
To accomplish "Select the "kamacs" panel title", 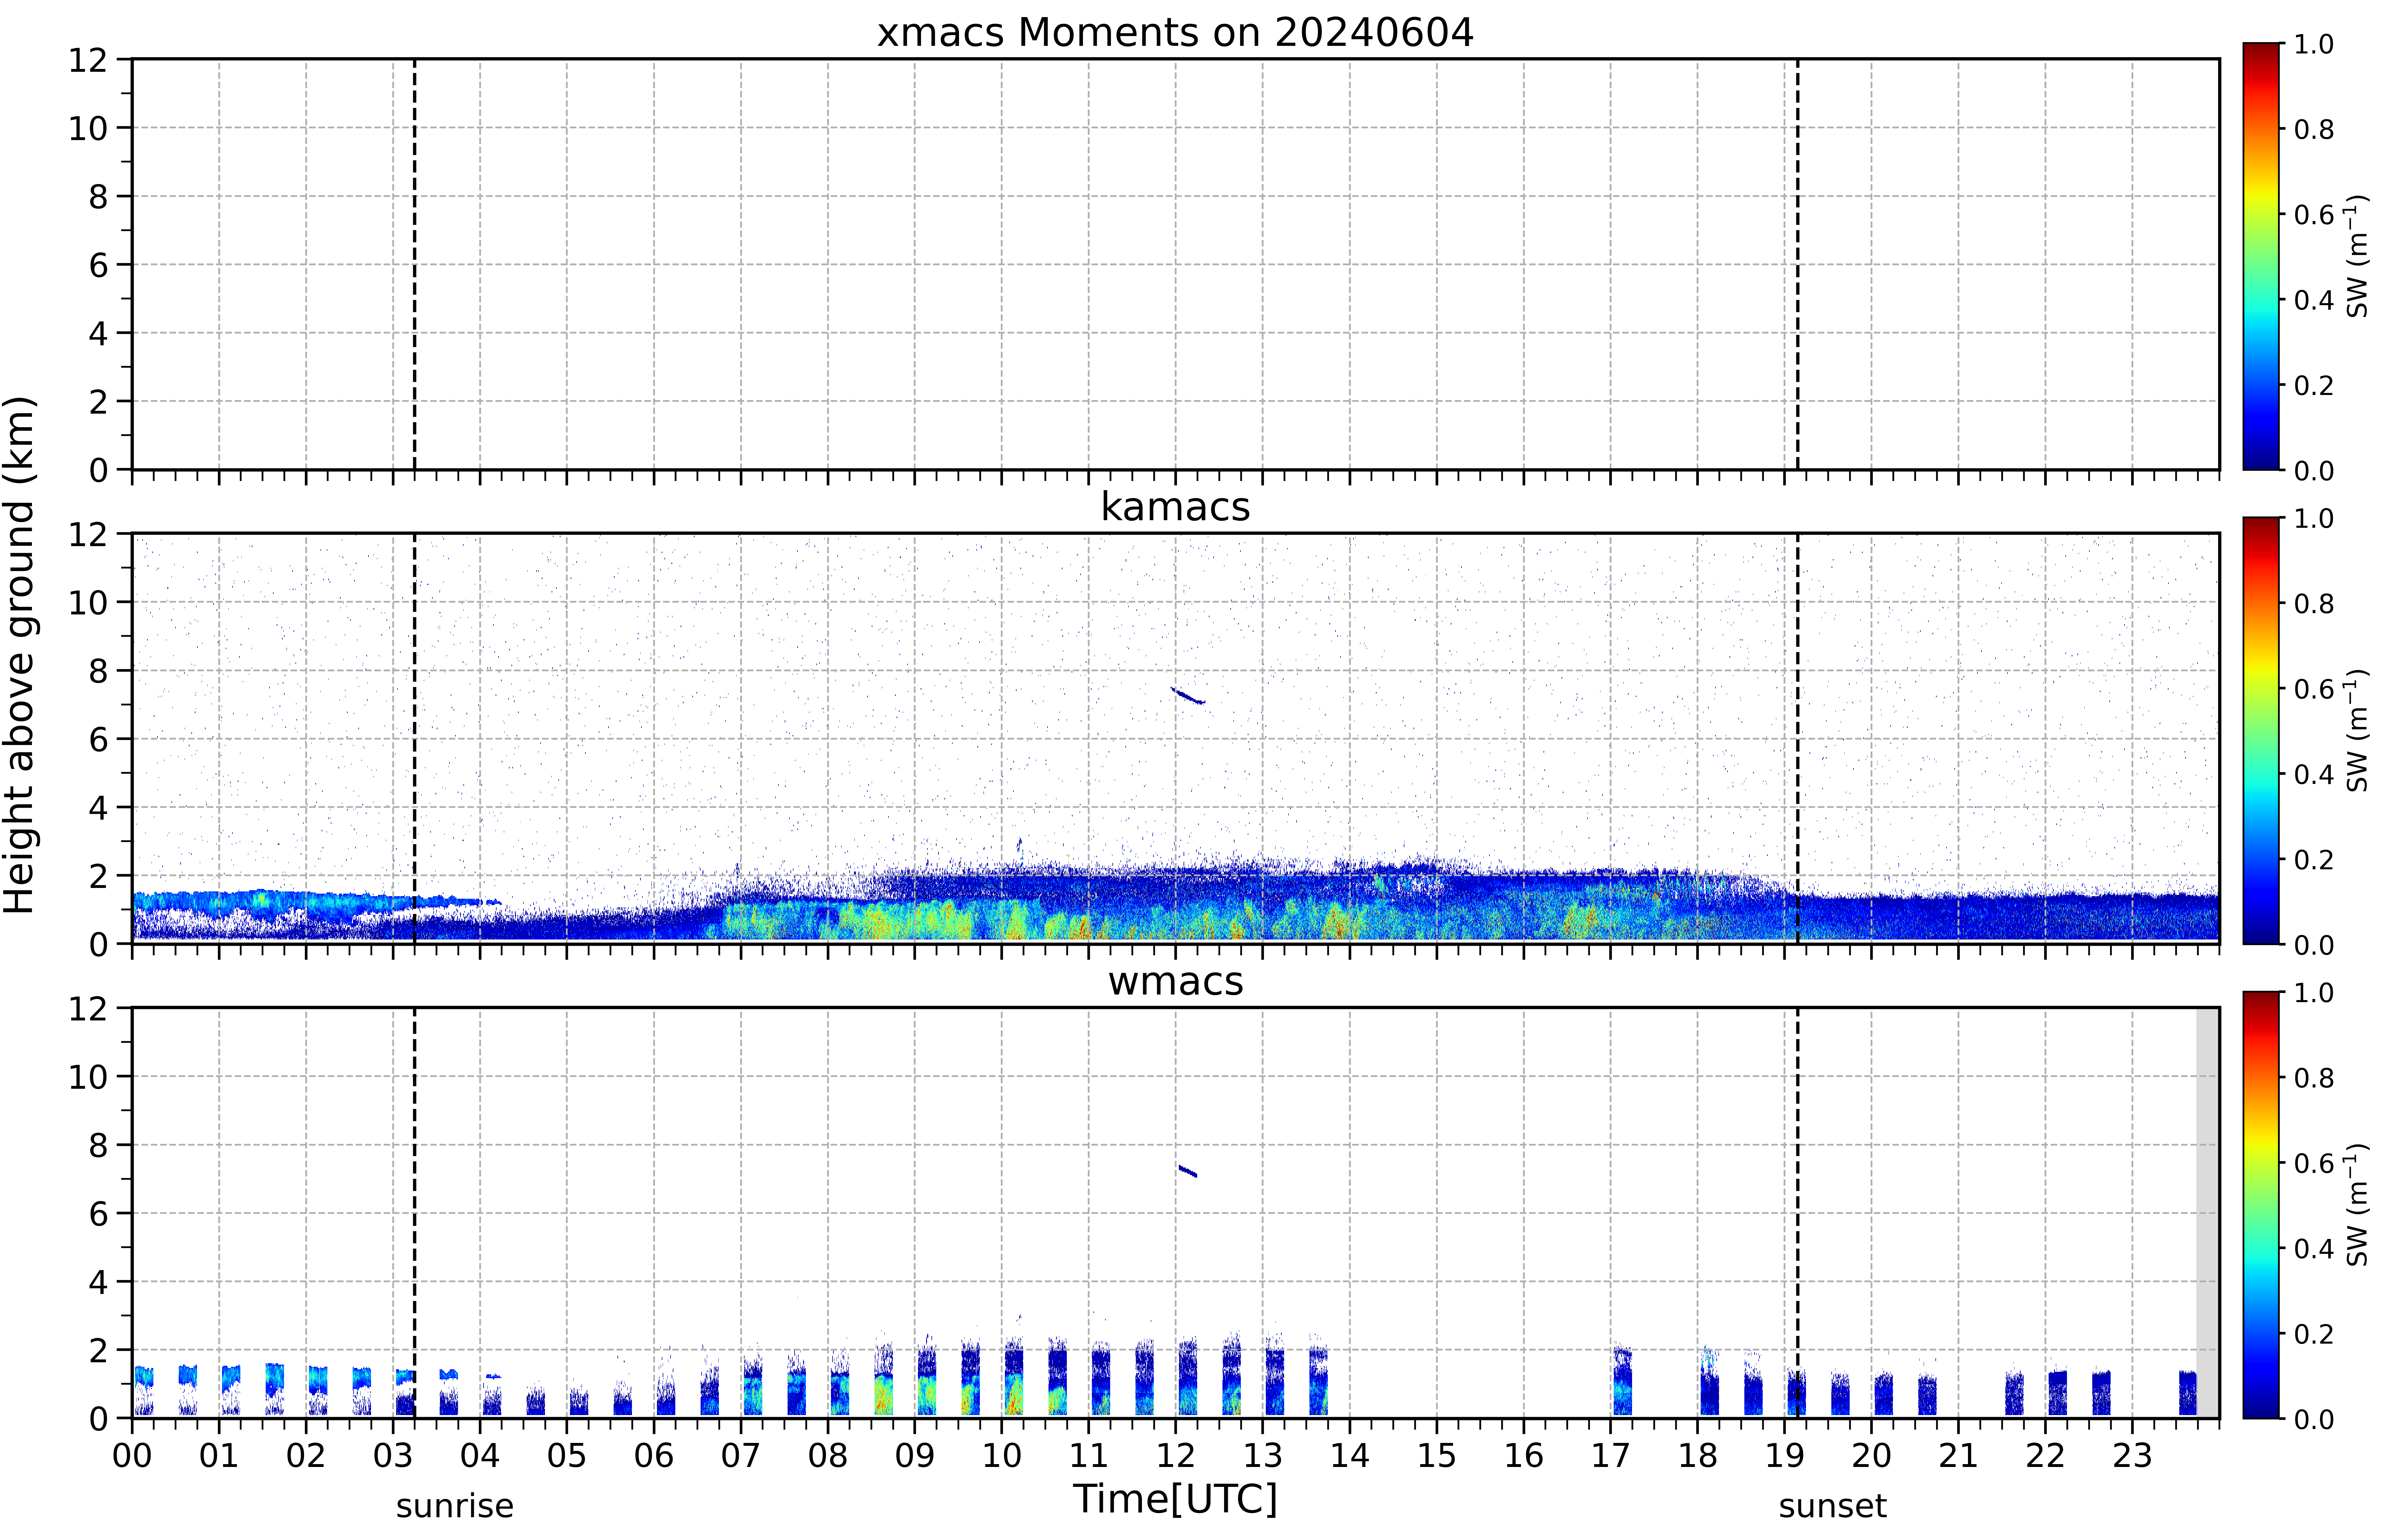I will [1175, 507].
